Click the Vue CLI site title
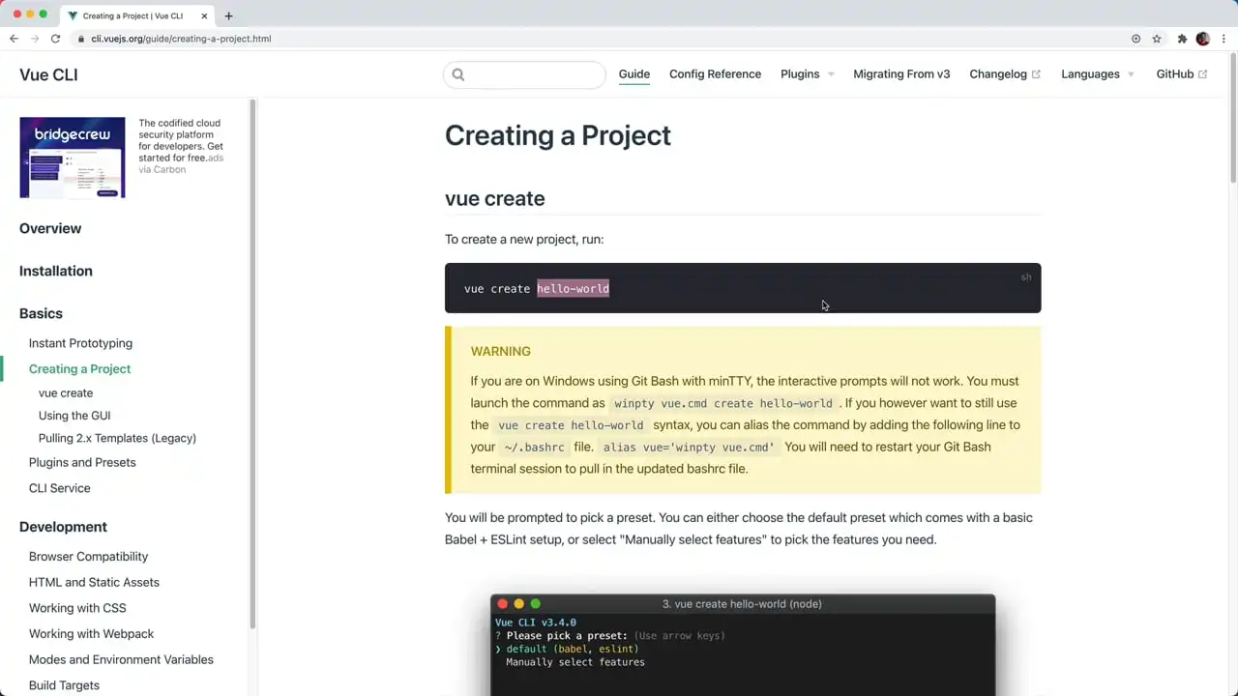 [48, 74]
